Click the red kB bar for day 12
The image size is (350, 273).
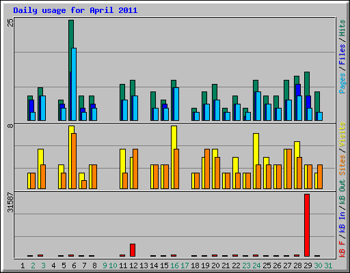point(133,250)
